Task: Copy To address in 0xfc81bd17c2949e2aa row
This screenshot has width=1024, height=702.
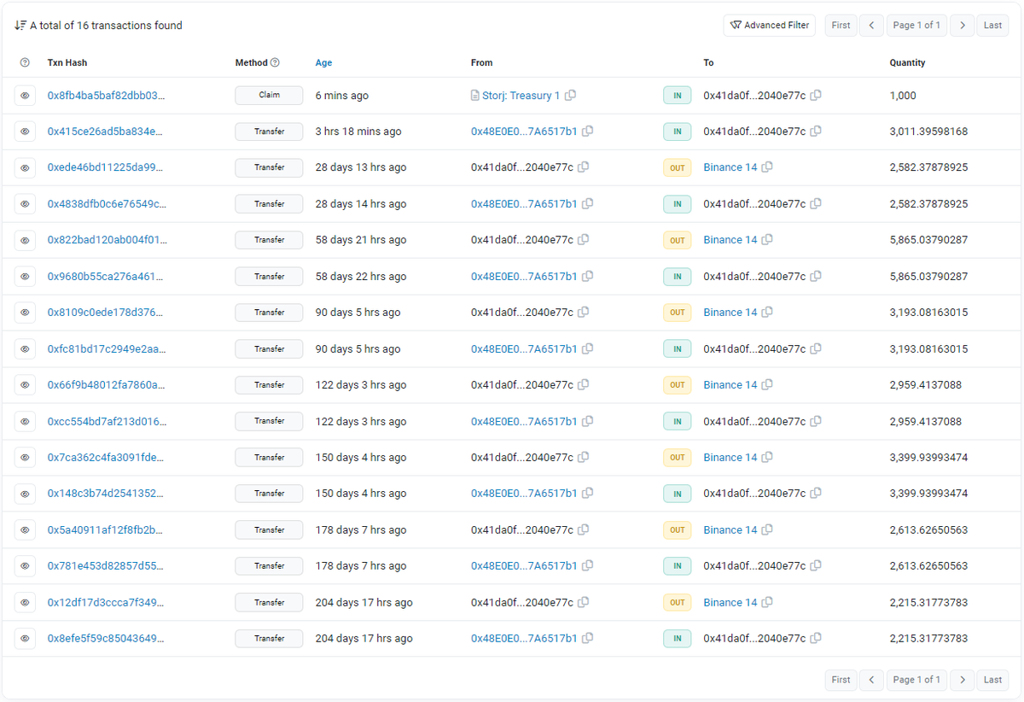Action: pyautogui.click(x=816, y=349)
